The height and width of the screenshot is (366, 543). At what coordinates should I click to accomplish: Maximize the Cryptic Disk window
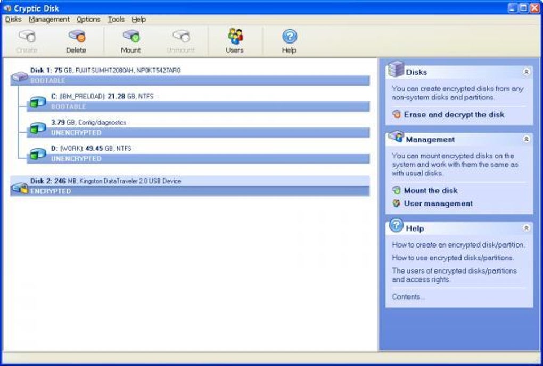pos(524,8)
